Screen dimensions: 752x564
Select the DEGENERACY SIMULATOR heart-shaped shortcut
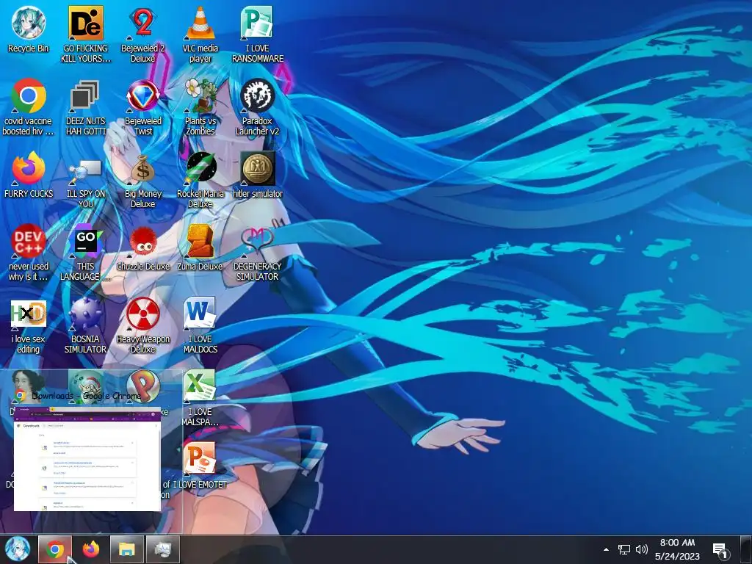258,253
